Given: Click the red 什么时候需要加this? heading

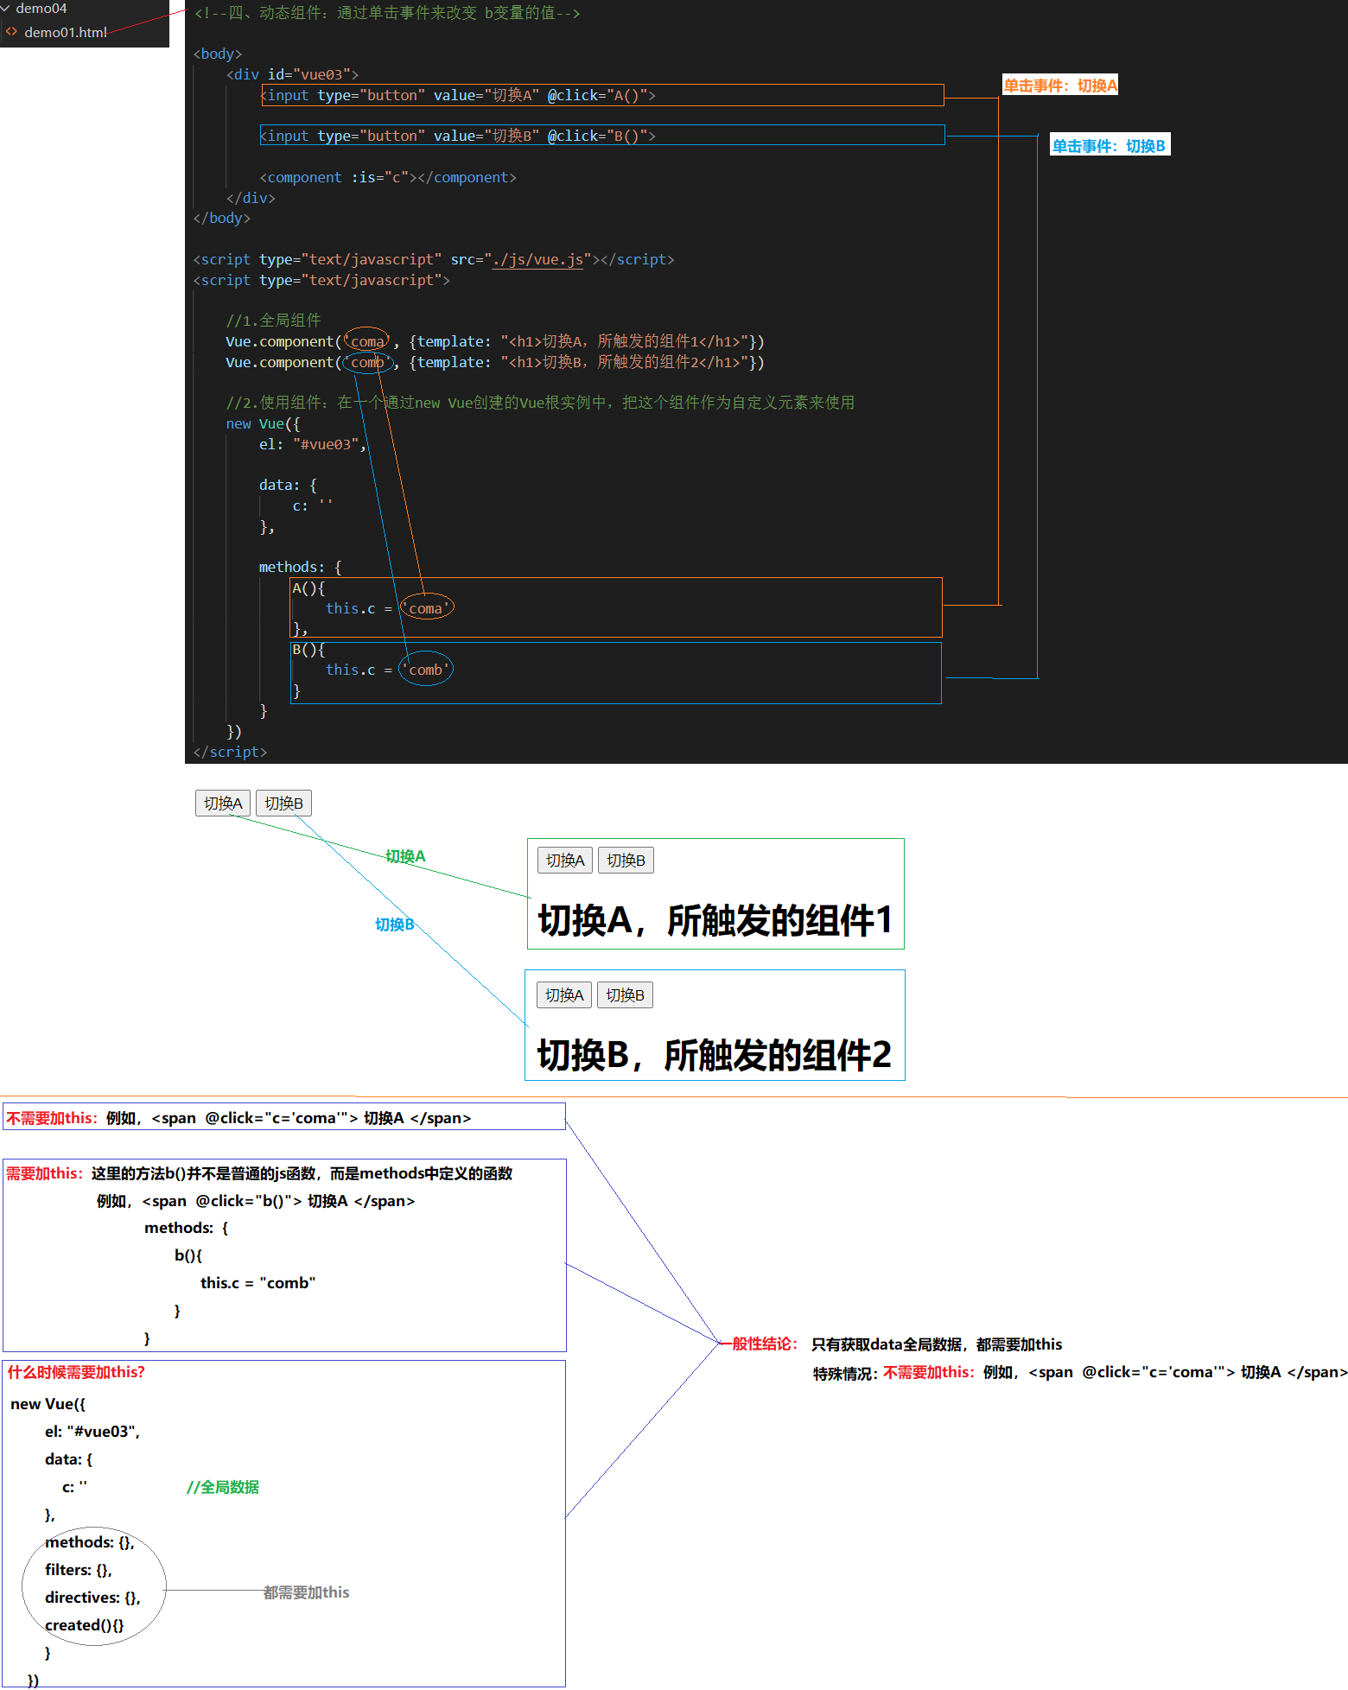Looking at the screenshot, I should (76, 1372).
